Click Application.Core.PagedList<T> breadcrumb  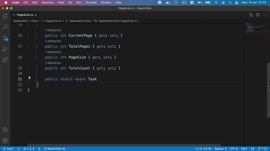coord(116,21)
